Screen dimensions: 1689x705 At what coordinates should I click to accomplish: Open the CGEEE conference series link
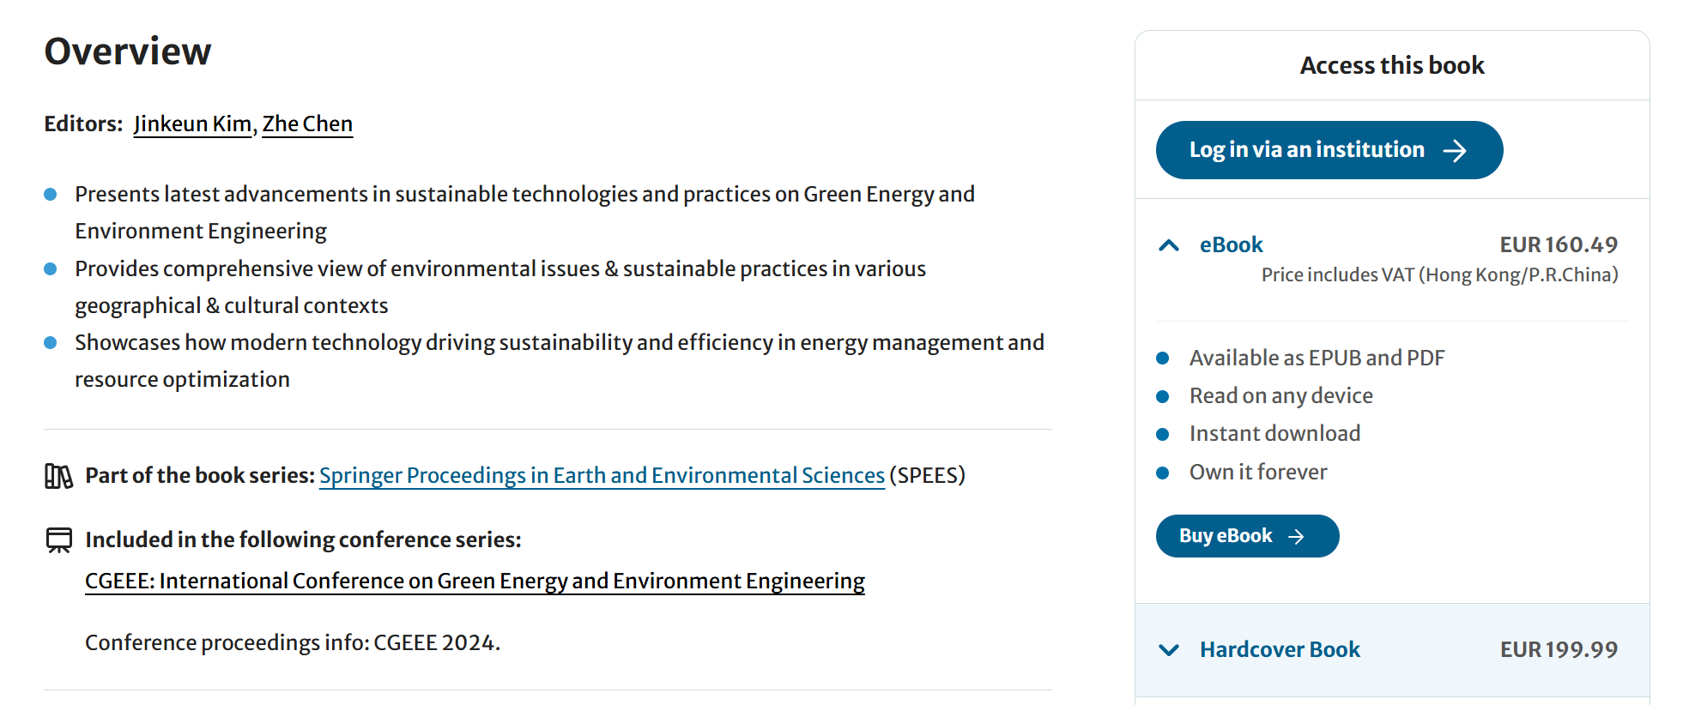[475, 581]
